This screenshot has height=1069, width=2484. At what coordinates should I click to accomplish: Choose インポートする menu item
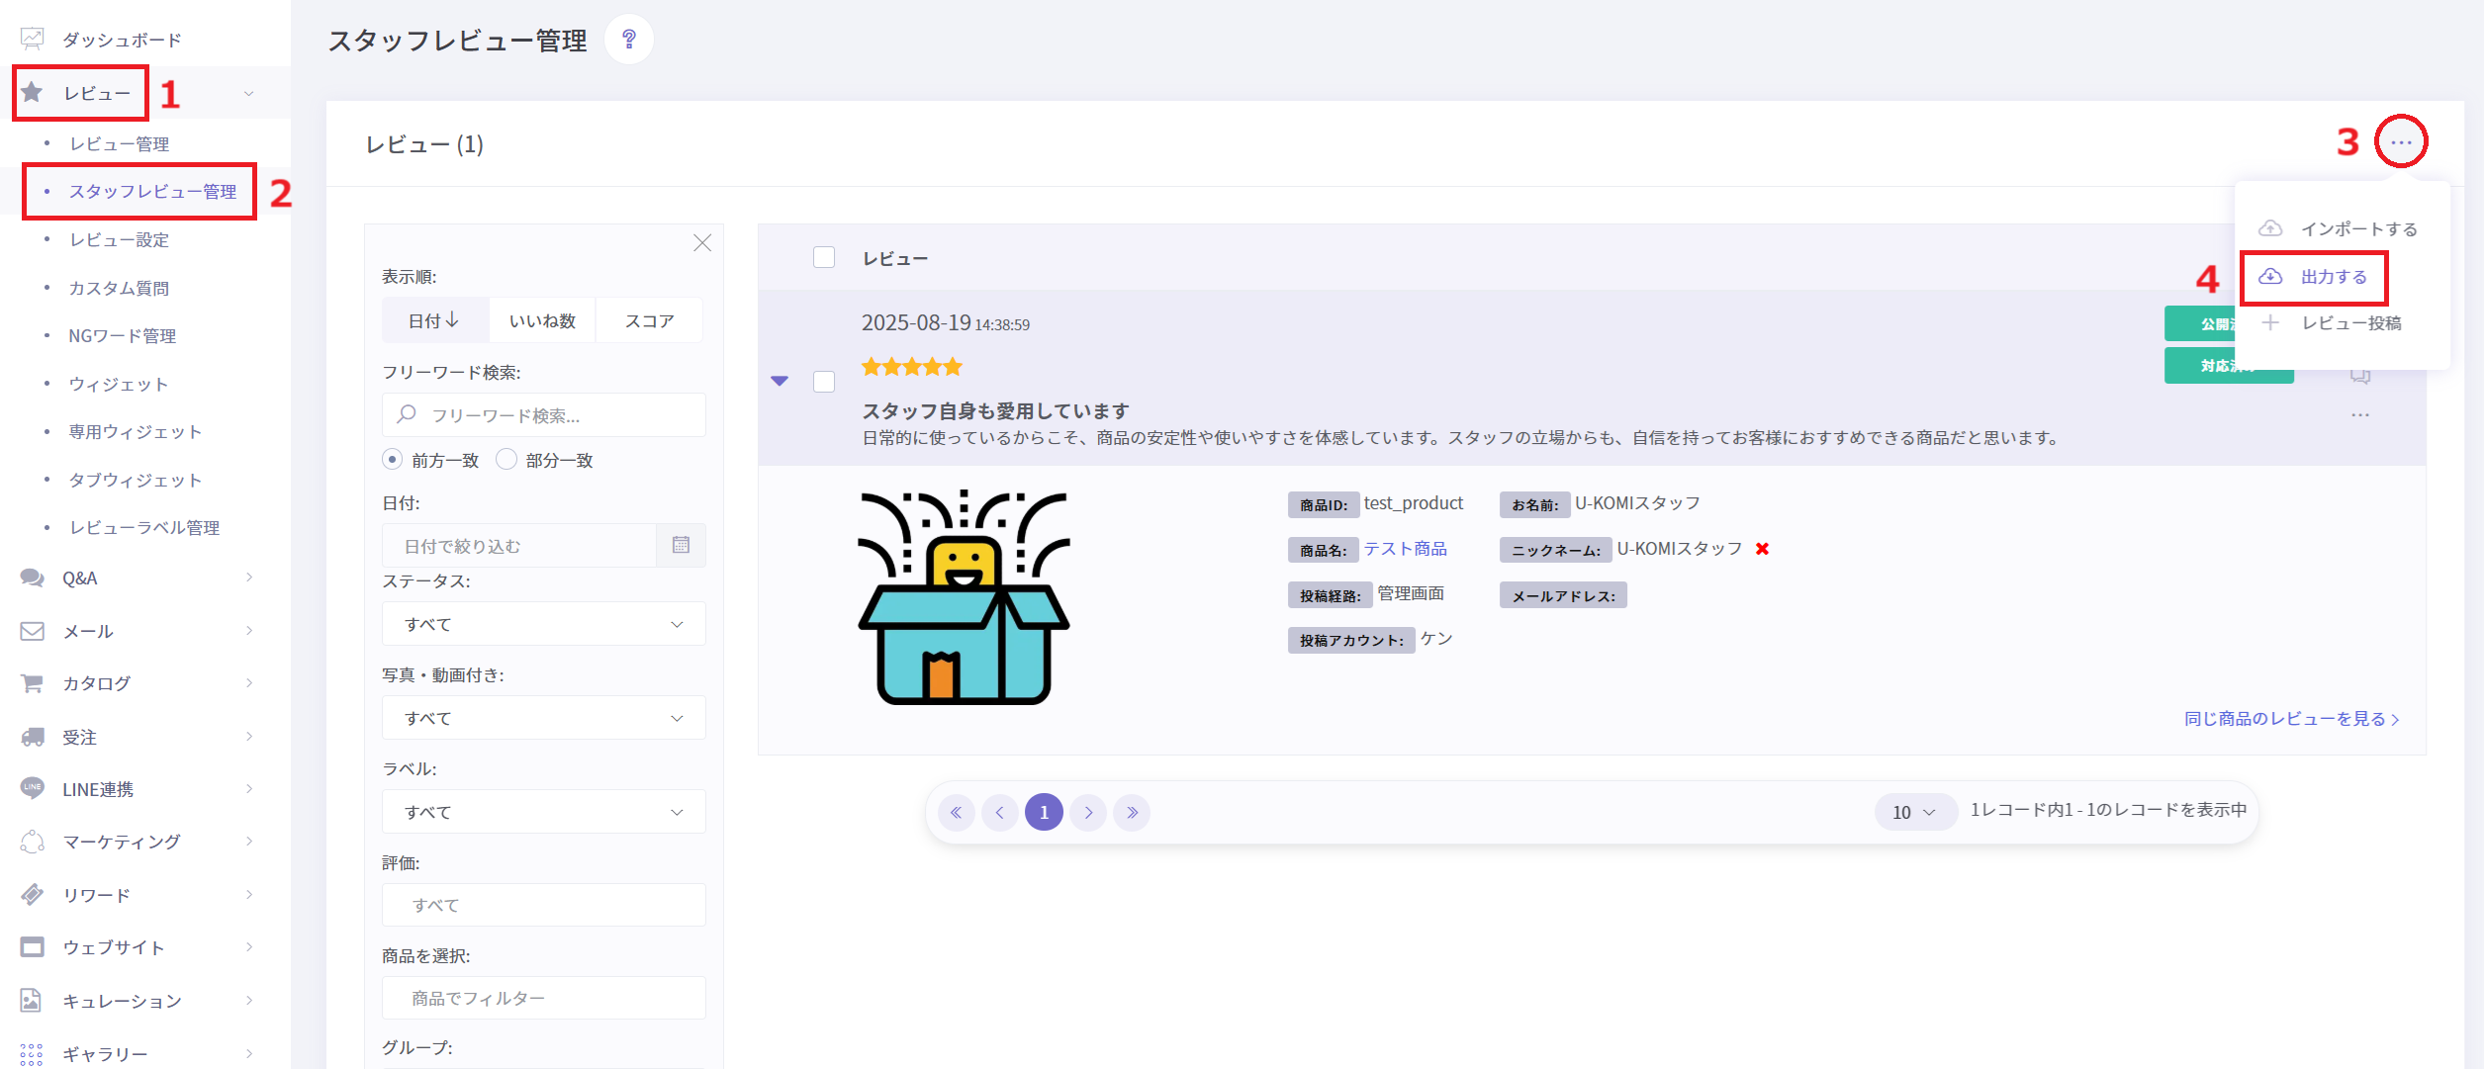click(x=2357, y=229)
